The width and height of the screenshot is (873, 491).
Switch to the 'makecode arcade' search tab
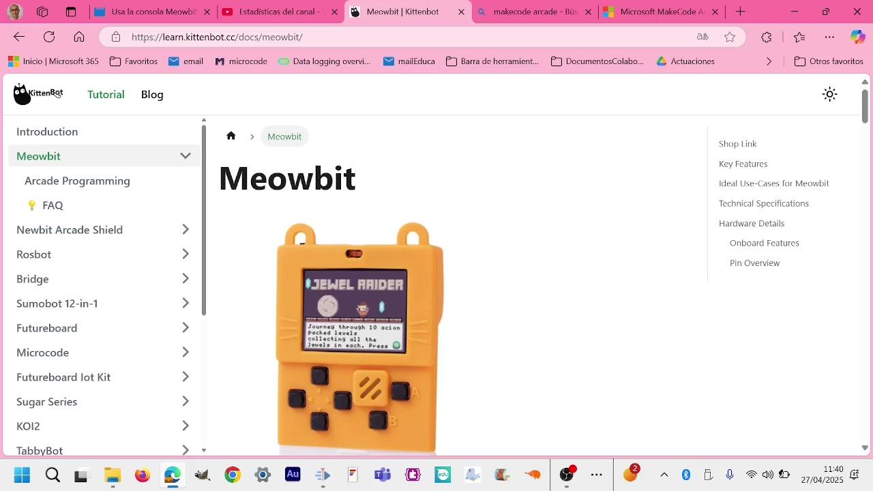tap(534, 12)
